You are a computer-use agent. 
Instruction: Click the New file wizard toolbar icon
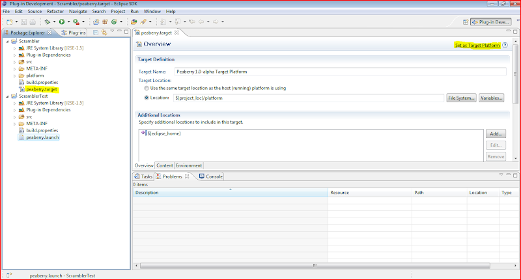click(9, 22)
